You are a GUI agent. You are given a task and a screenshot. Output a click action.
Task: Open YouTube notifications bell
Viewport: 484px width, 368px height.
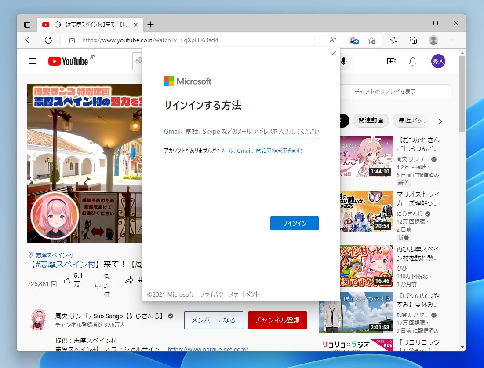pyautogui.click(x=412, y=61)
